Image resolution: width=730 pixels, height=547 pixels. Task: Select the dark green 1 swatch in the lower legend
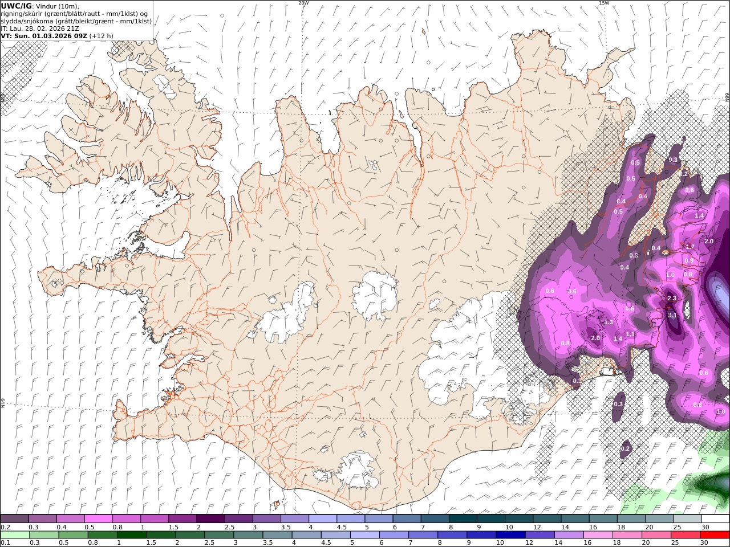click(x=132, y=535)
